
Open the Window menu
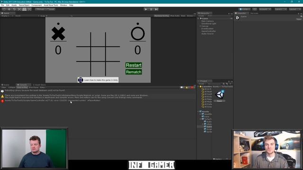[x=63, y=5]
